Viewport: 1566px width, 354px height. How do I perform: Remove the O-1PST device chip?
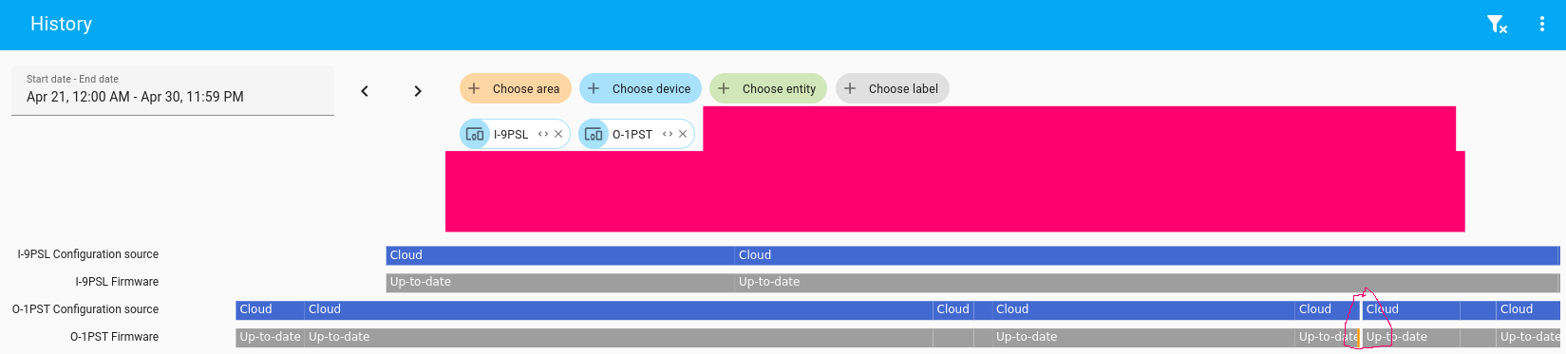[x=683, y=134]
